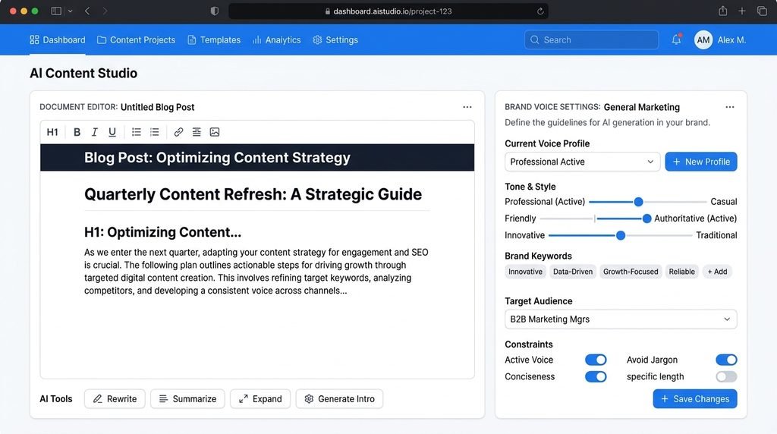
Task: Open the Target Audience dropdown
Action: [x=621, y=319]
